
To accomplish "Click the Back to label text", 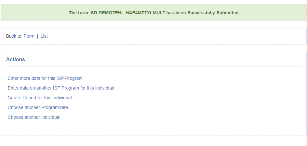I will pyautogui.click(x=14, y=36).
